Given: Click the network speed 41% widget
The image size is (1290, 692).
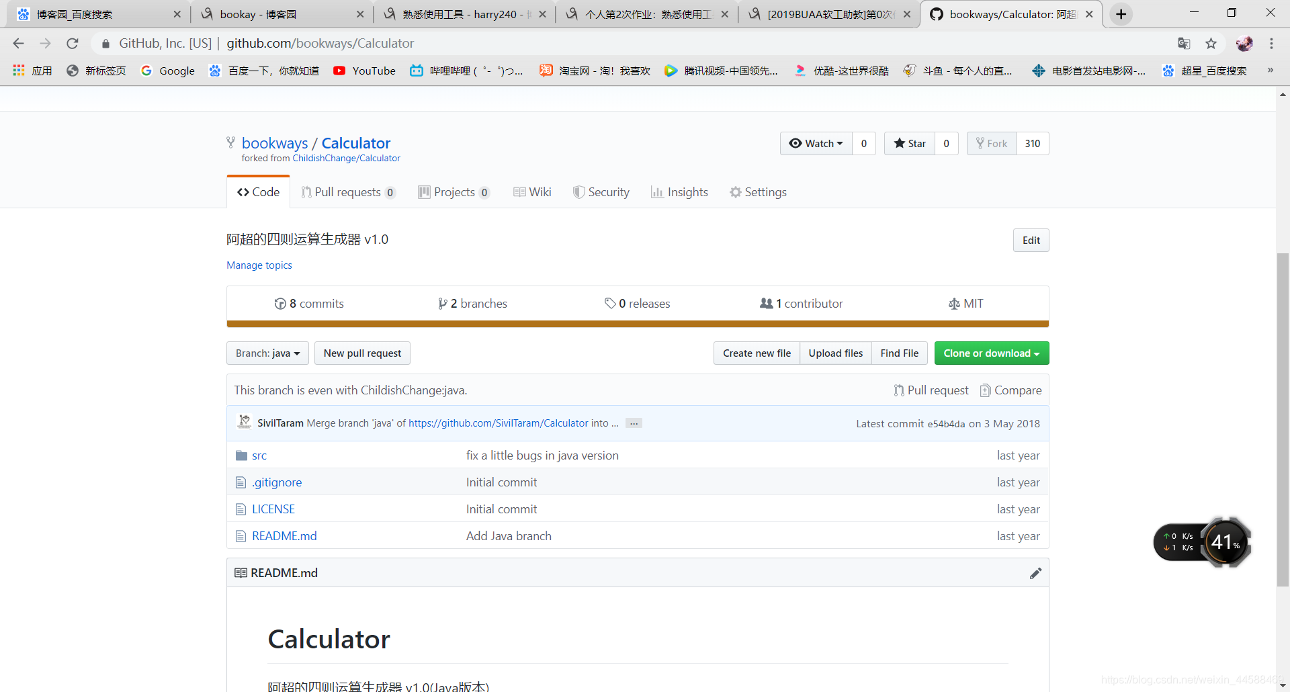Looking at the screenshot, I should point(1201,542).
